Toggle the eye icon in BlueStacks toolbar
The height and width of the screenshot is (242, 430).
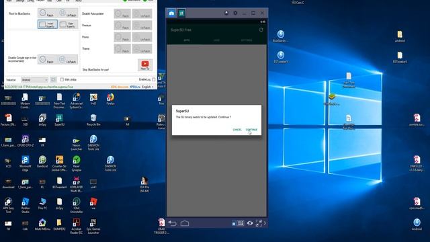(x=250, y=223)
